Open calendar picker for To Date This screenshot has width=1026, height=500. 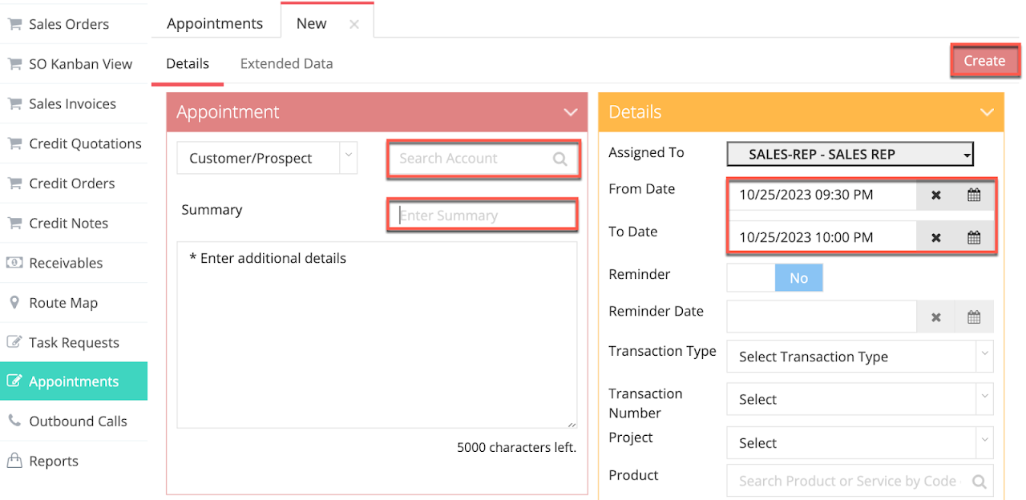pos(974,237)
